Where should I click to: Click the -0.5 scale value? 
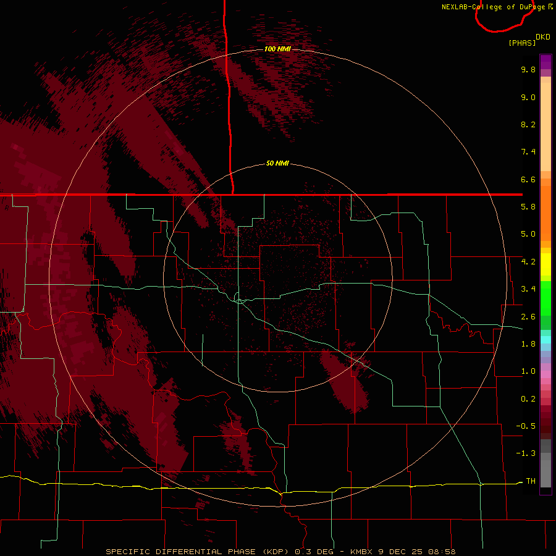(x=526, y=426)
